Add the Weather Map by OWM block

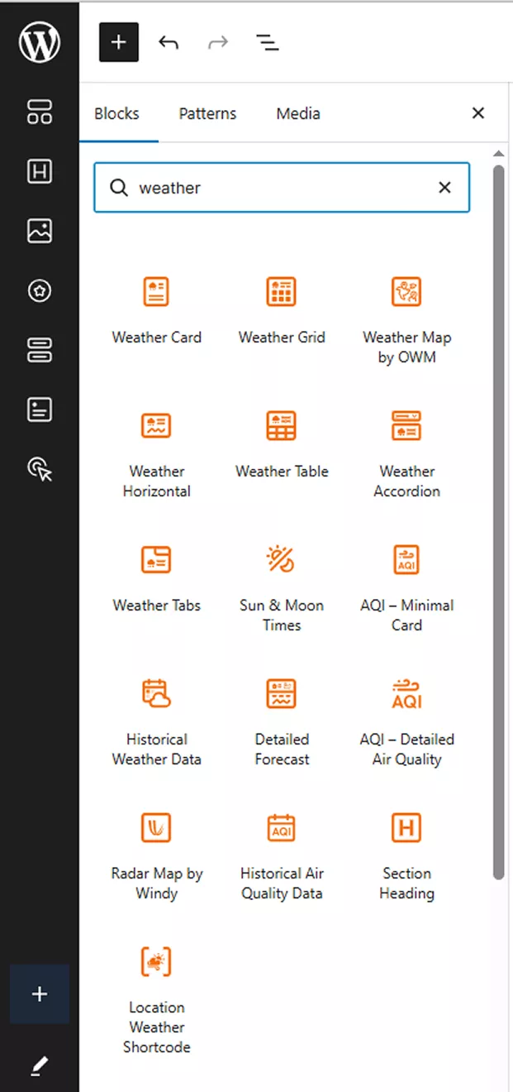pyautogui.click(x=406, y=321)
